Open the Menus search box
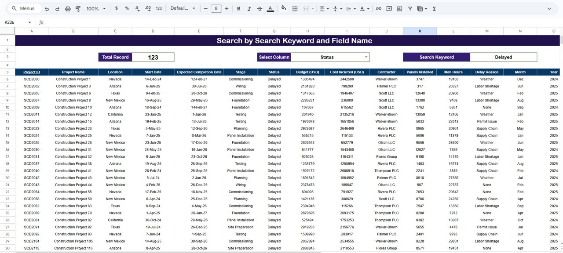Screen dimensions: 563x253 click(x=24, y=8)
